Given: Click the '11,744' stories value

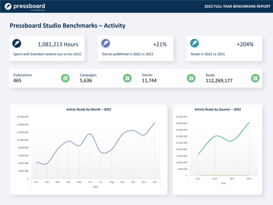Looking at the screenshot, I should pos(149,81).
